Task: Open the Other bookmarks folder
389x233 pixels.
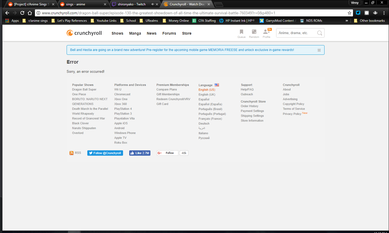Action: pyautogui.click(x=369, y=21)
